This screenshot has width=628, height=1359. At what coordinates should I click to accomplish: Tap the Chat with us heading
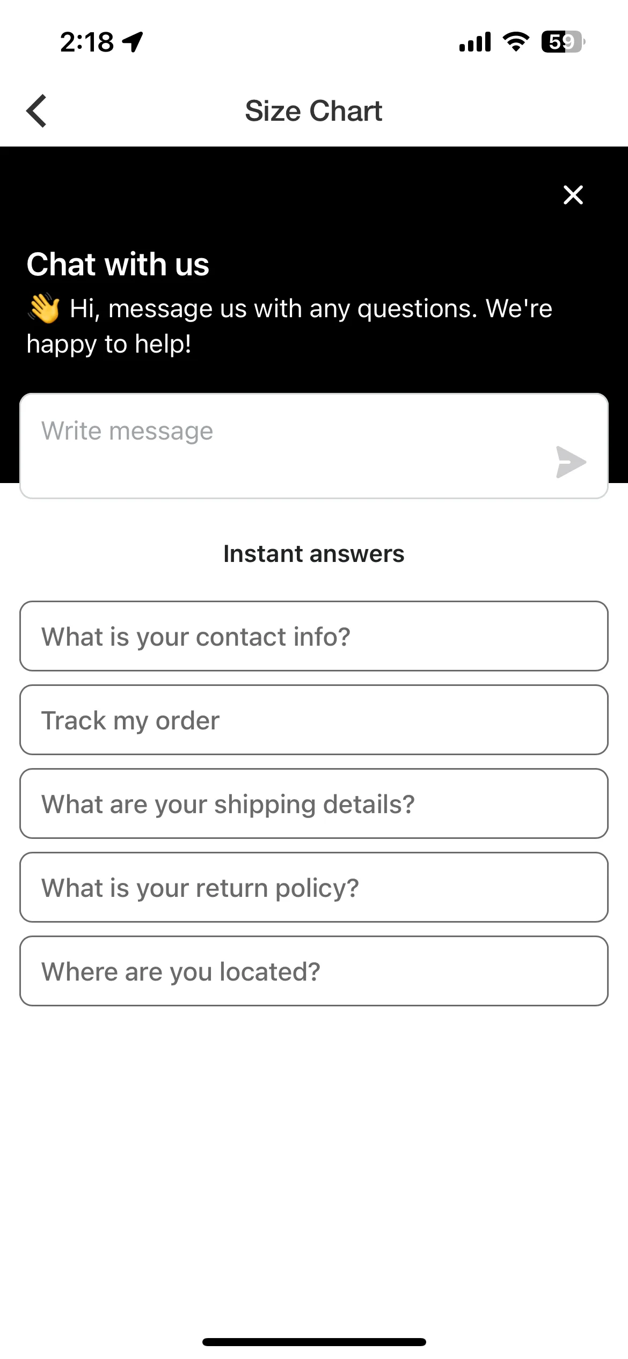(118, 264)
